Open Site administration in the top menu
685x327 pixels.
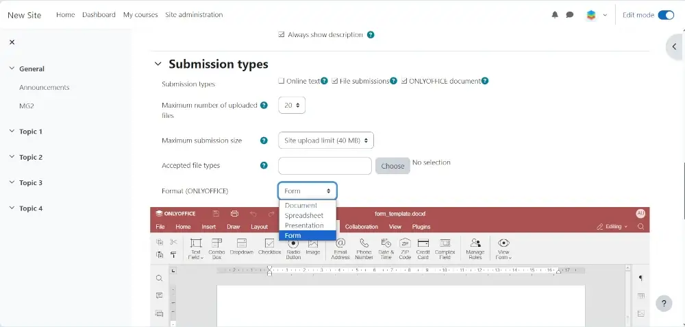coord(194,14)
